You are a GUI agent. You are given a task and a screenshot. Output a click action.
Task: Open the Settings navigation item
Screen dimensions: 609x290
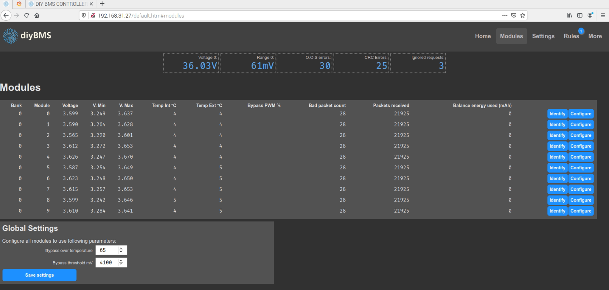tap(543, 36)
